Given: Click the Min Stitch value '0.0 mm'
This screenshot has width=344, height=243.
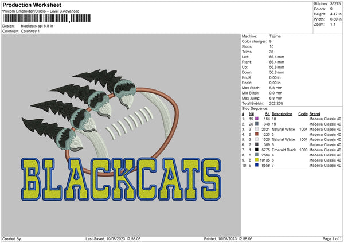Looking at the screenshot, I should [x=276, y=93].
